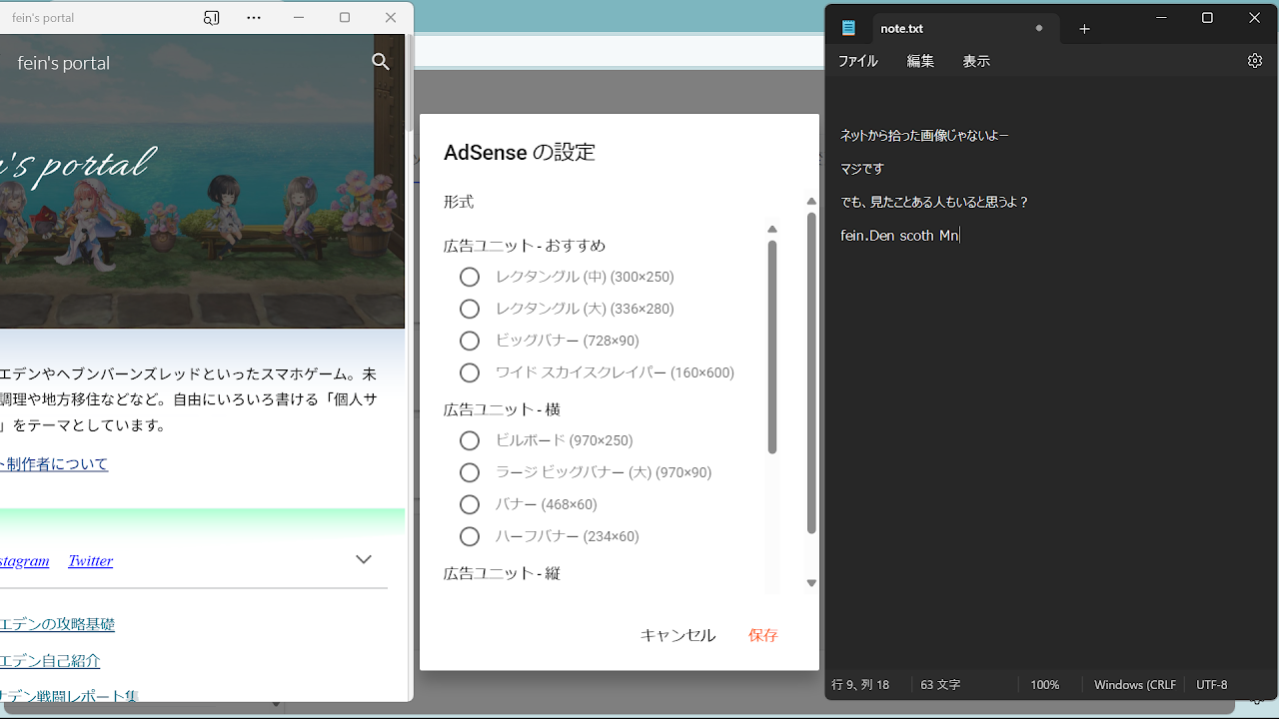Screen dimensions: 1279x719
Task: Expand the chevron next to Instagram Twitter links
Action: (364, 559)
